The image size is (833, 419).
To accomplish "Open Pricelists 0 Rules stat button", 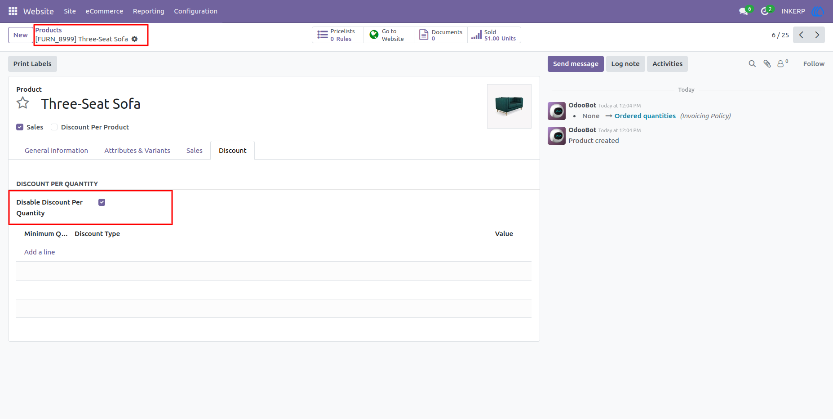I will click(x=337, y=35).
